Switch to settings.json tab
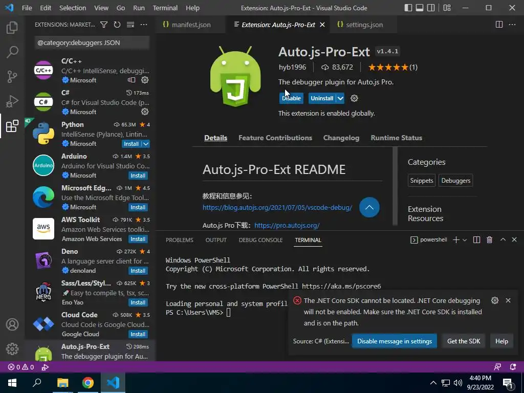The image size is (524, 393). pos(364,25)
